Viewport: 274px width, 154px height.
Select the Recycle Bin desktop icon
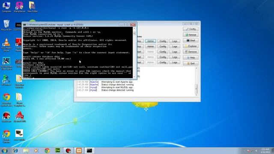click(x=6, y=26)
